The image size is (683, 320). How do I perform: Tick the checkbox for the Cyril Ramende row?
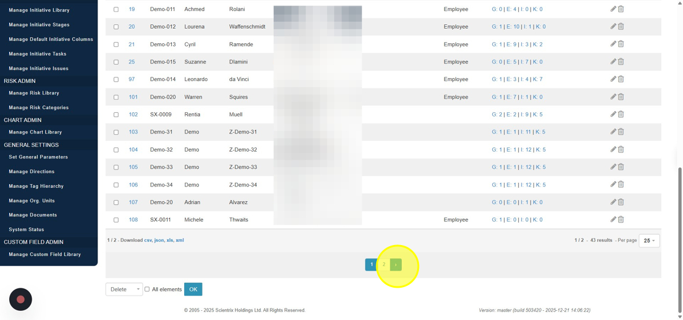point(116,44)
